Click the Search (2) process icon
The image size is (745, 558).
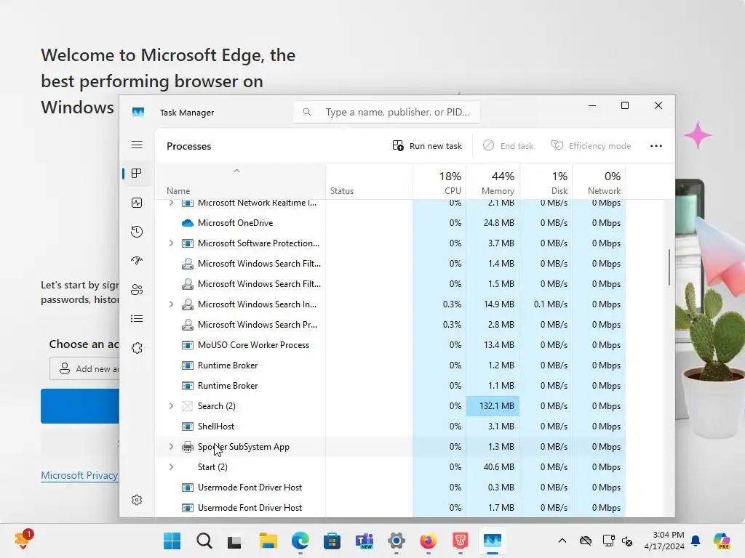pyautogui.click(x=188, y=406)
